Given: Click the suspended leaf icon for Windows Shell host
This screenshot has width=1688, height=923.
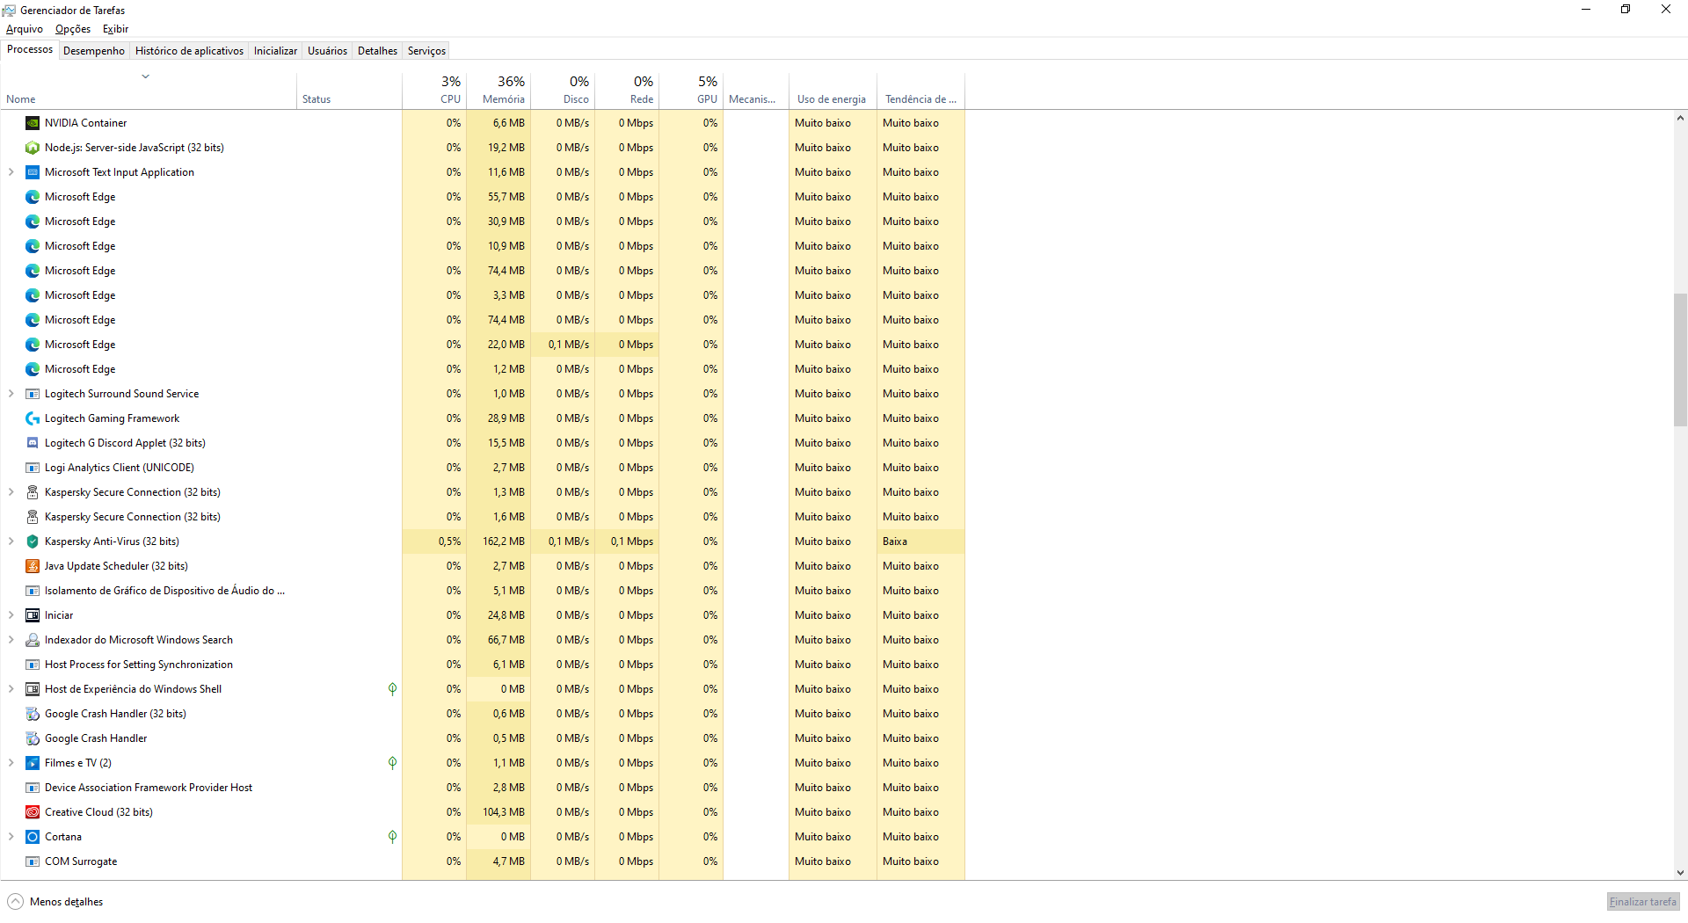Looking at the screenshot, I should 392,689.
